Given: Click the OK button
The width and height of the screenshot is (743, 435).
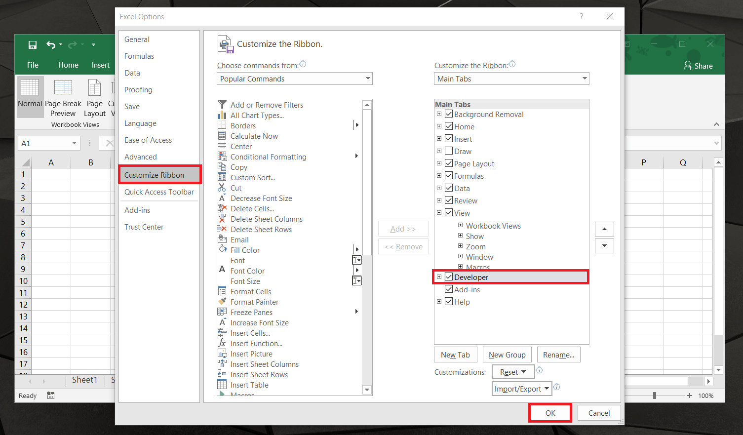Looking at the screenshot, I should pos(550,413).
